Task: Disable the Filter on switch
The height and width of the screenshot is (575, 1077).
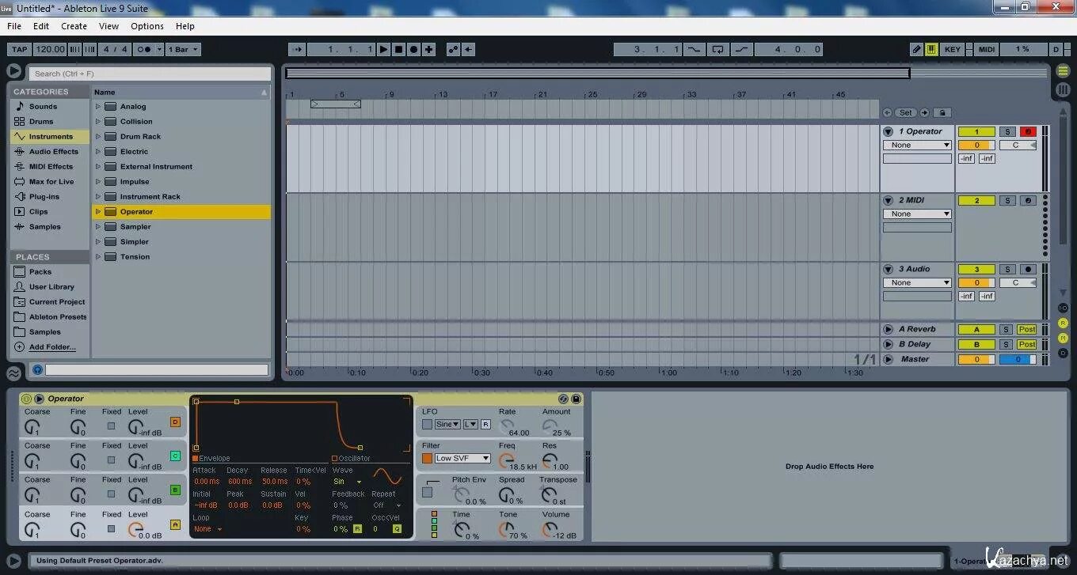Action: (428, 458)
